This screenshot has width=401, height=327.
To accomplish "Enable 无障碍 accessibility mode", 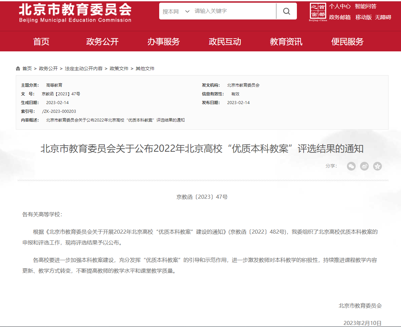I will pyautogui.click(x=383, y=17).
